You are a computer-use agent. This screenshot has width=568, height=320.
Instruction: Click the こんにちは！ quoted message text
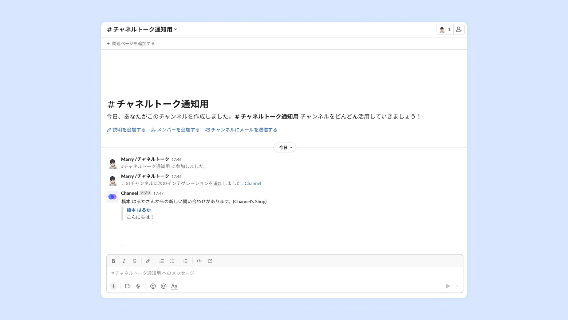pyautogui.click(x=140, y=217)
